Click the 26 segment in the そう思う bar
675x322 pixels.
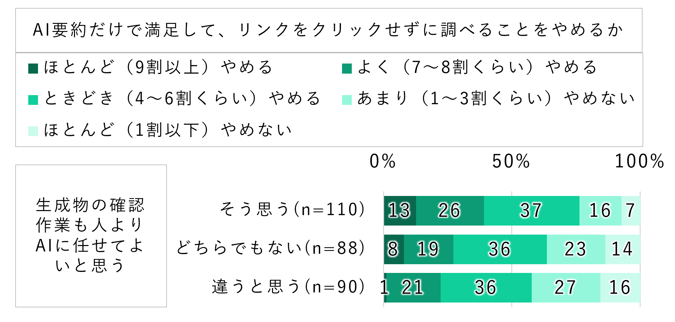pos(450,211)
